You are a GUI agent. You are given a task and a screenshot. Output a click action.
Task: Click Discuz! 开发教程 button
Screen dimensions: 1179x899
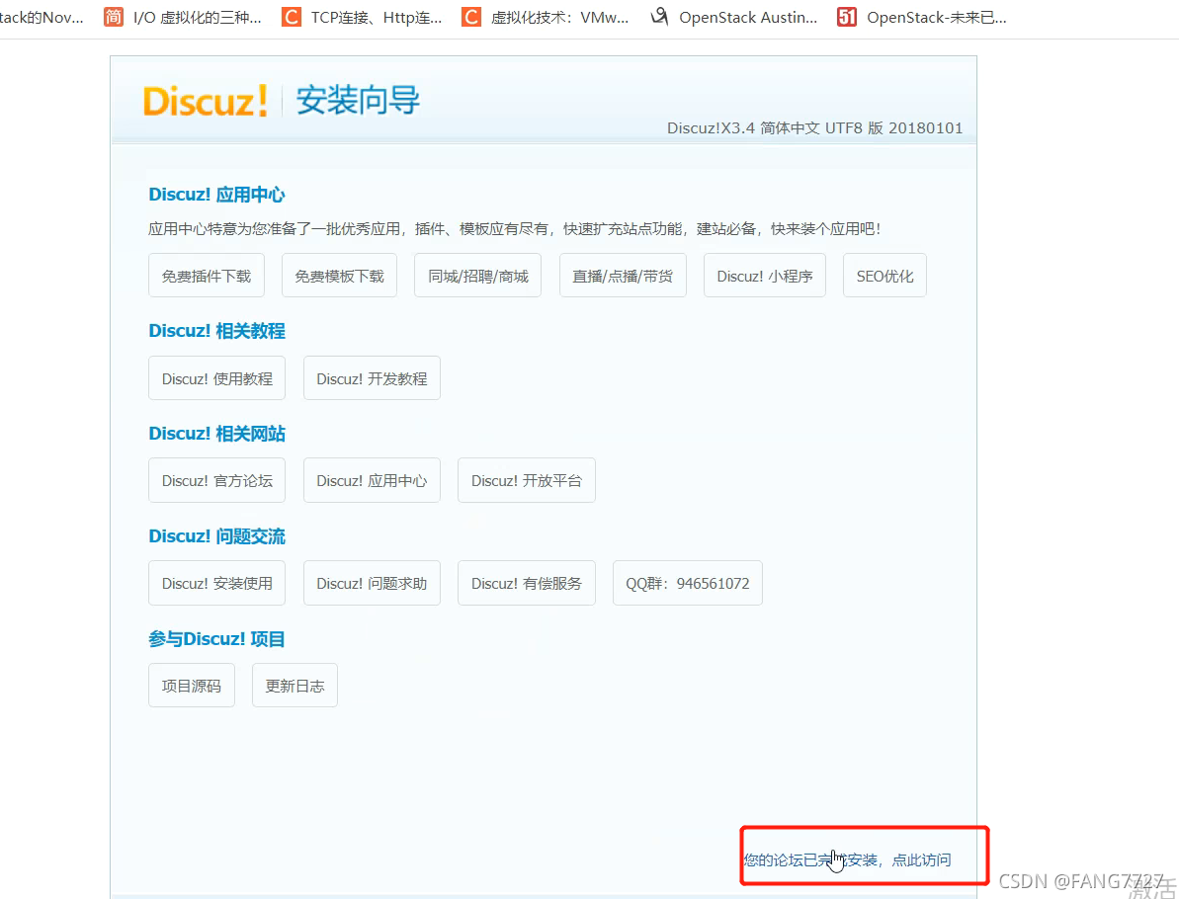[x=372, y=378]
